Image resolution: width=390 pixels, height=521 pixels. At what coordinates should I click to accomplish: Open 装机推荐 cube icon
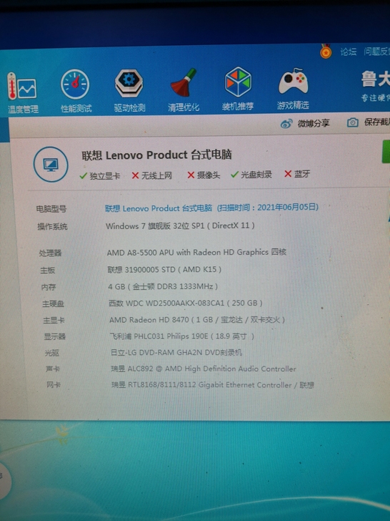(x=238, y=82)
